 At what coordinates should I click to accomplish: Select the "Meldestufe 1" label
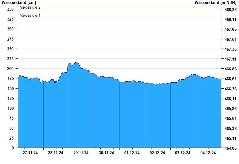point(30,15)
